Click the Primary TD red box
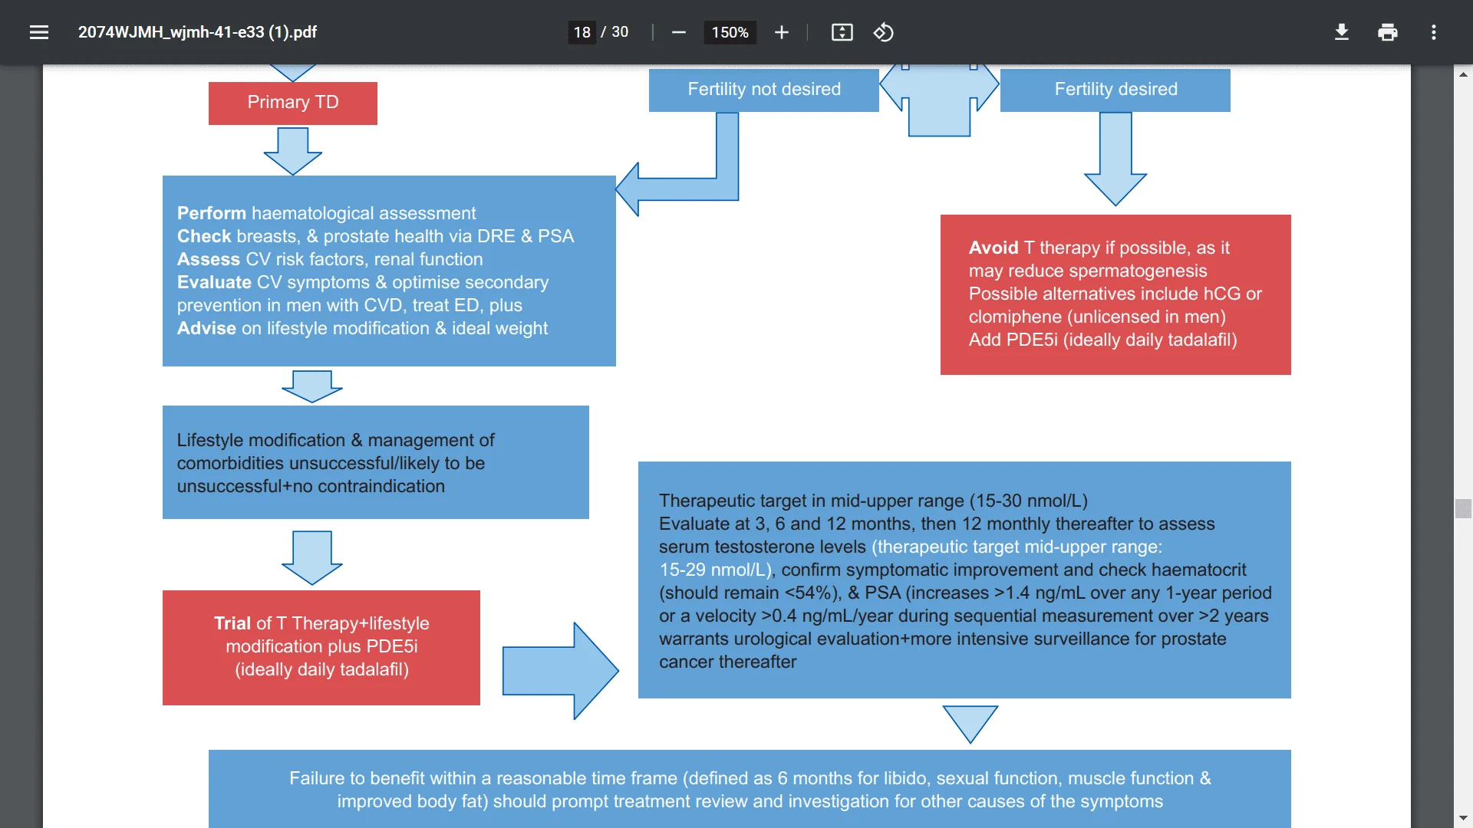The width and height of the screenshot is (1473, 828). click(x=292, y=102)
